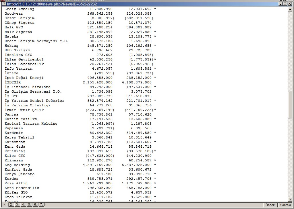Select the Hektaş row name
The image size is (294, 209).
[11, 46]
